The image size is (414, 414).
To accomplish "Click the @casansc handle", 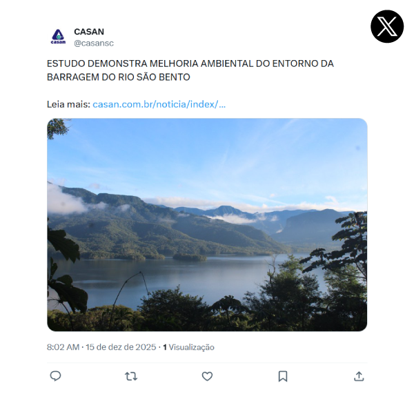I will tap(94, 43).
